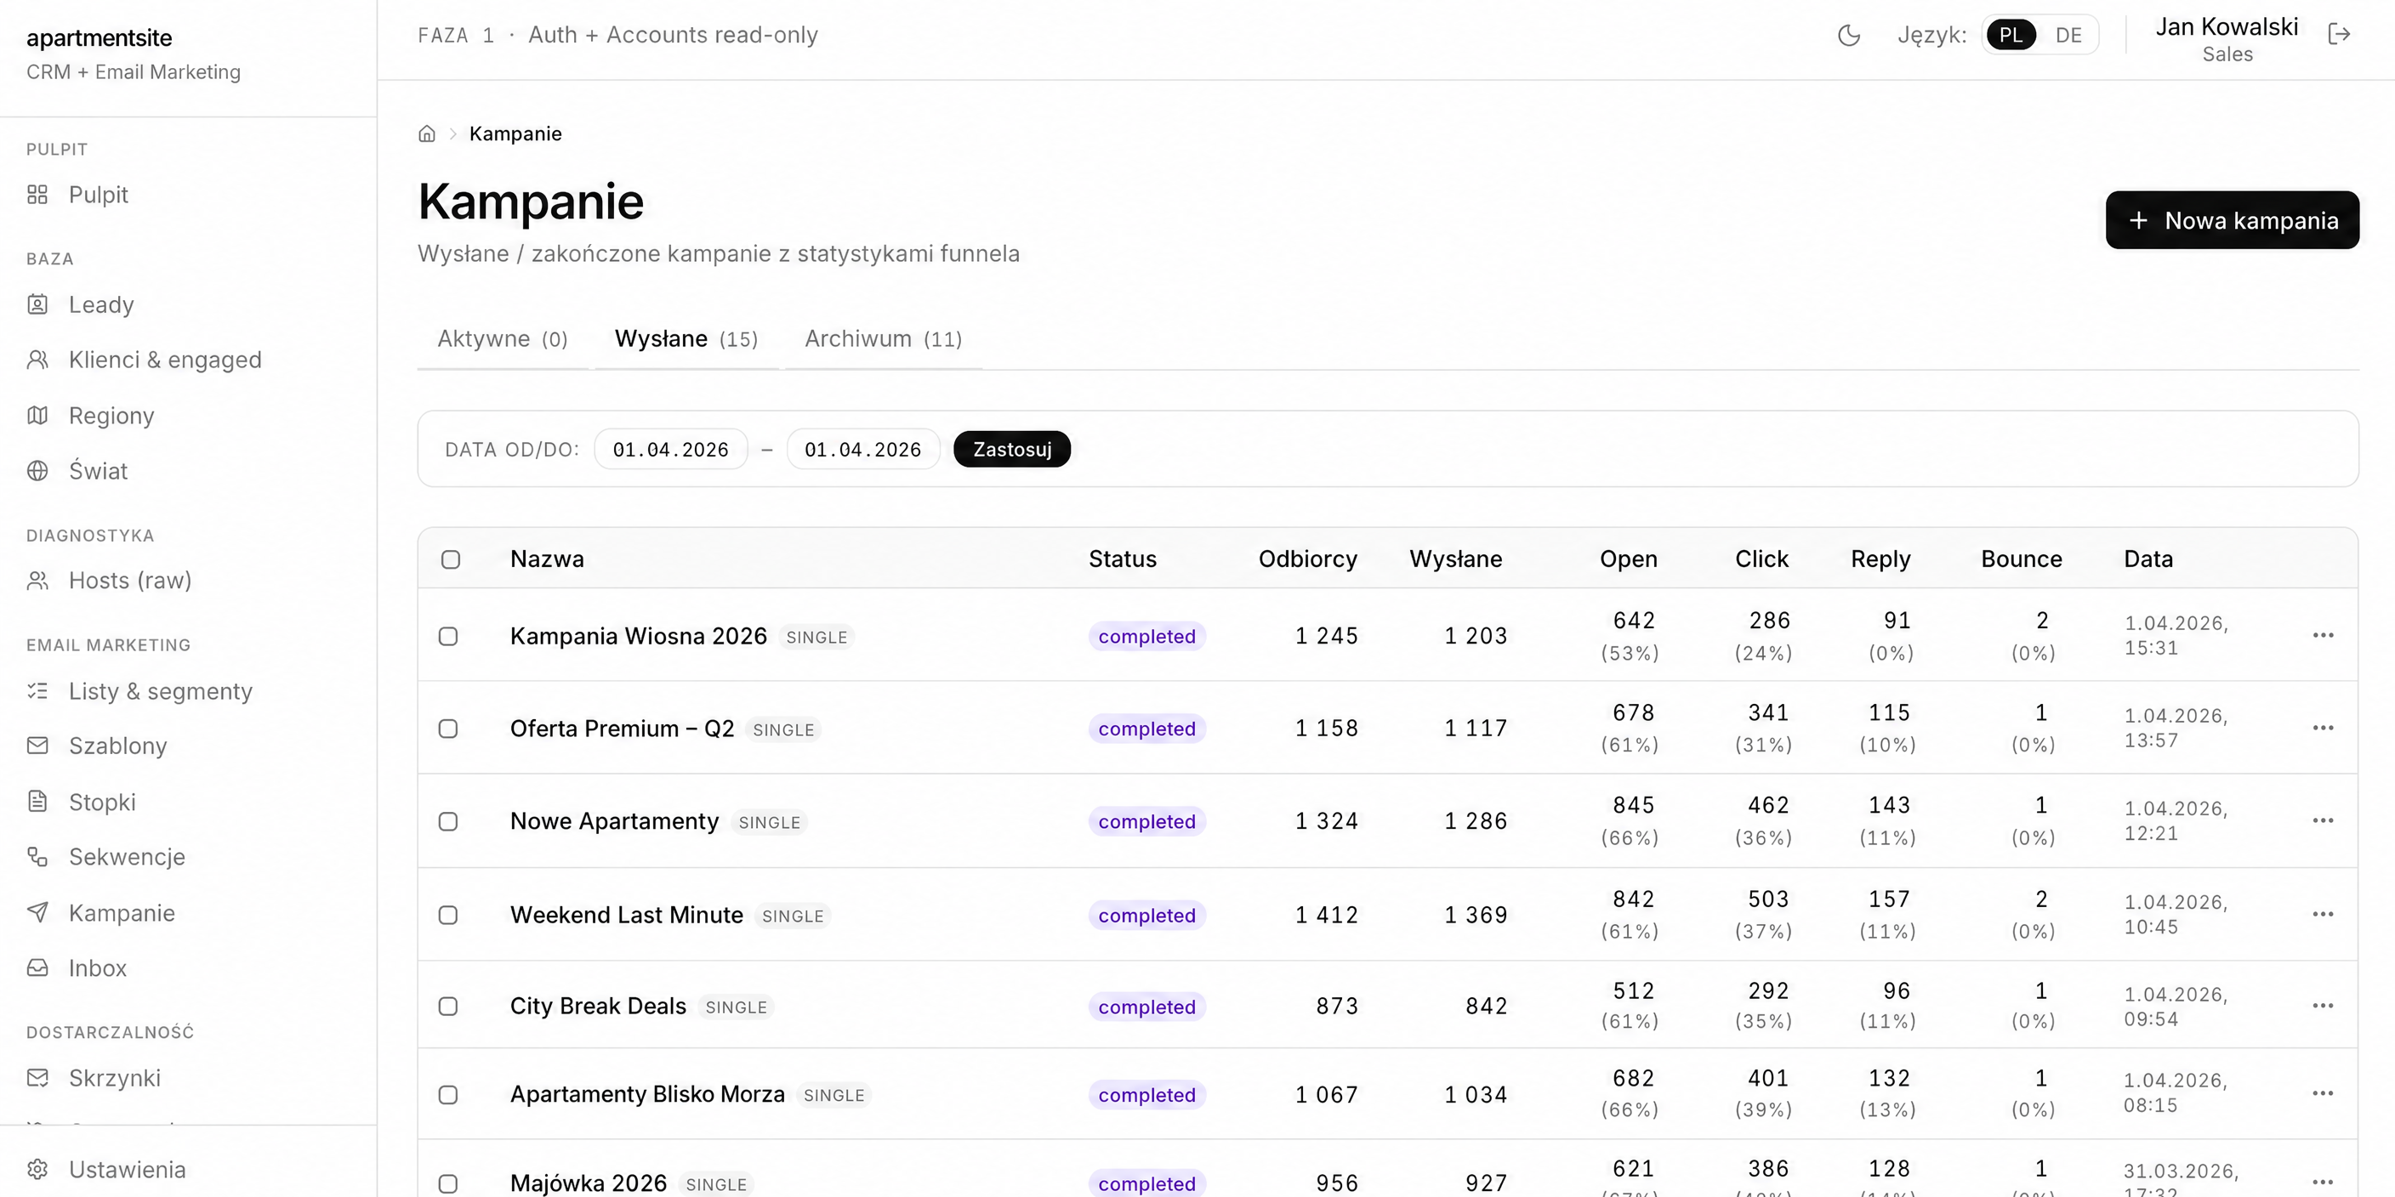Click the Open column header
This screenshot has height=1197, width=2395.
(1628, 559)
